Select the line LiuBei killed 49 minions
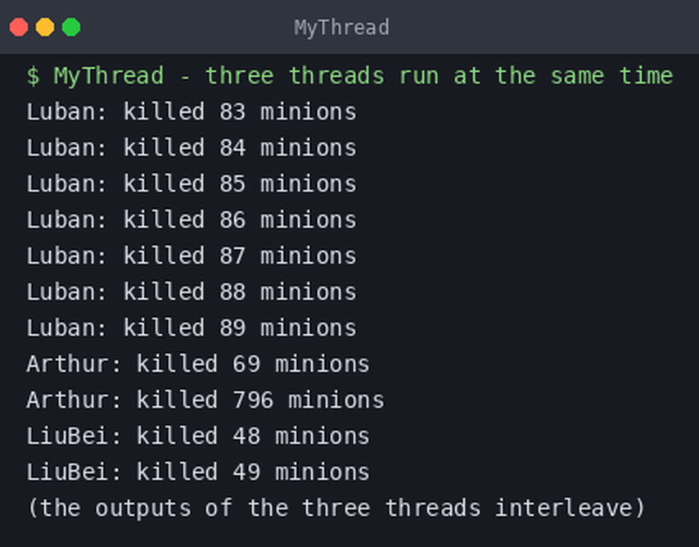699x547 pixels. coord(198,472)
